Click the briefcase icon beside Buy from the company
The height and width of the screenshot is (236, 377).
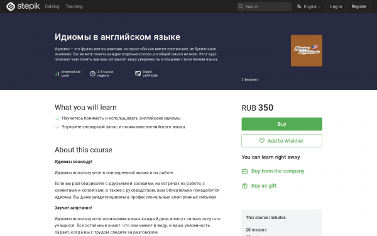point(244,171)
